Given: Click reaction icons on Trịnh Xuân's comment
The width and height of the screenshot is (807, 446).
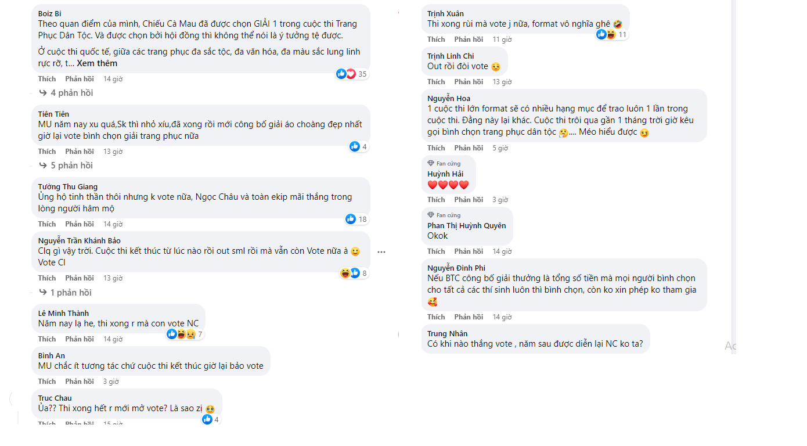Looking at the screenshot, I should point(606,34).
